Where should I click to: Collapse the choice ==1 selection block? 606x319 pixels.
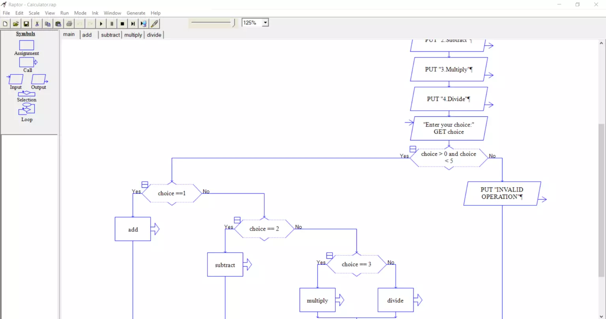click(x=145, y=185)
